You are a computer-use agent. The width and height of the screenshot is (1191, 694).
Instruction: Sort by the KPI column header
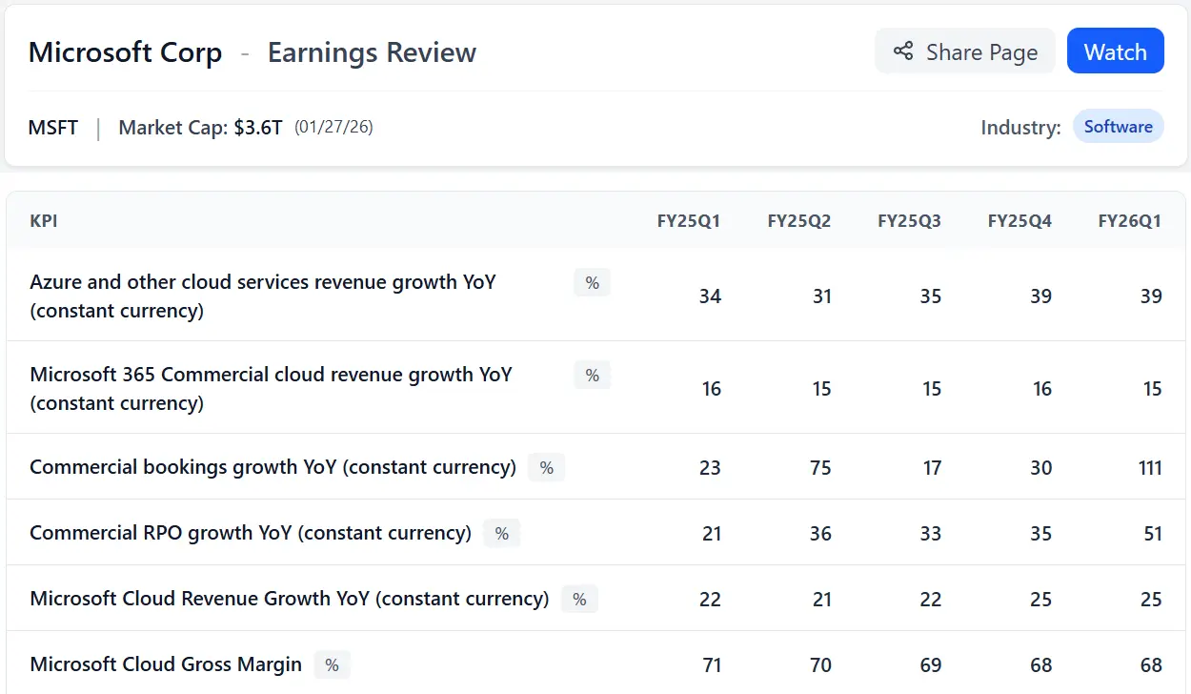[x=43, y=220]
